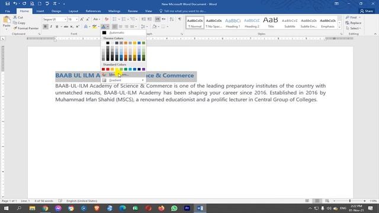Image resolution: width=379 pixels, height=213 pixels.
Task: Toggle Justify alignment button
Action: pos(132,27)
